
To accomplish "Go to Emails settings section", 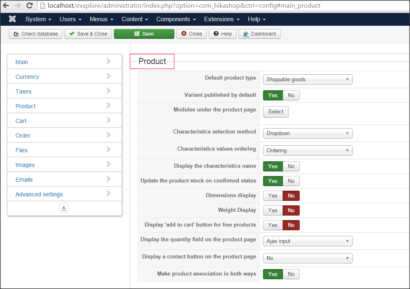I will (x=65, y=179).
